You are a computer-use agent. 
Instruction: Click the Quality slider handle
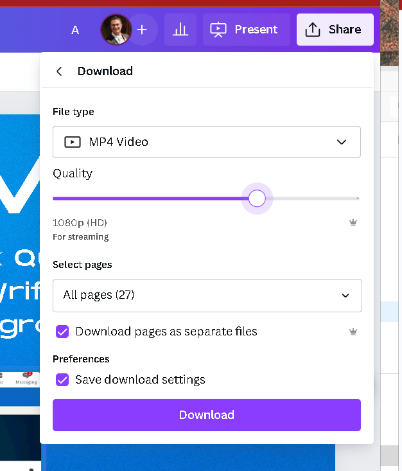pos(257,199)
